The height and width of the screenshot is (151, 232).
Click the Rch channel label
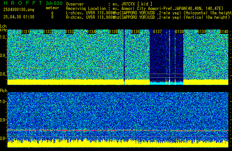tap(4, 91)
